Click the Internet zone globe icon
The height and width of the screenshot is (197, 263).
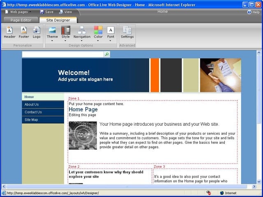[x=222, y=193]
